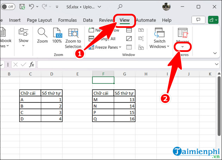Click the Unhide window icon

(129, 47)
